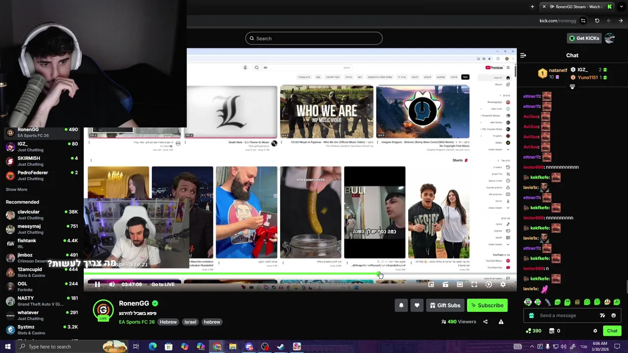Open RonenGG in the following sidebar
Viewport: 628px width, 353px height.
[x=41, y=132]
